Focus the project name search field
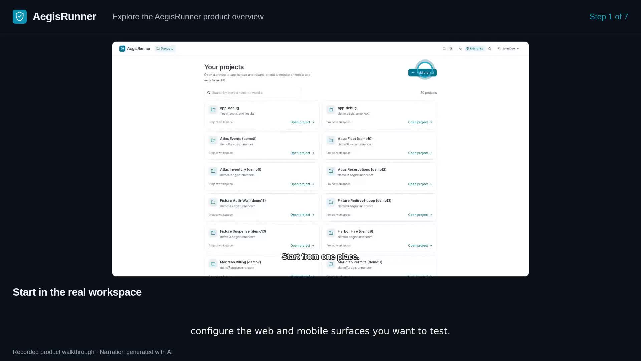641x361 pixels. [253, 93]
